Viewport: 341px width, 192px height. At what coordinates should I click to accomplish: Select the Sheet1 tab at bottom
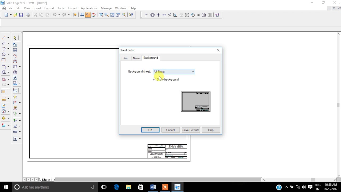47,180
